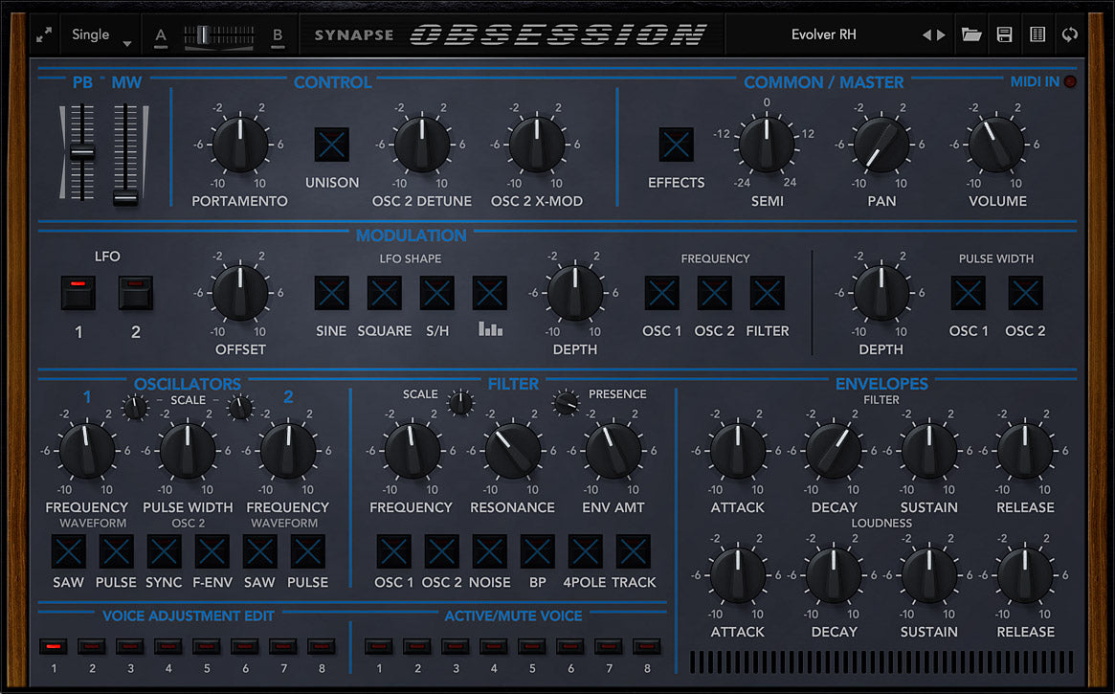Toggle filter 4POLE switch
This screenshot has height=694, width=1115.
[585, 551]
